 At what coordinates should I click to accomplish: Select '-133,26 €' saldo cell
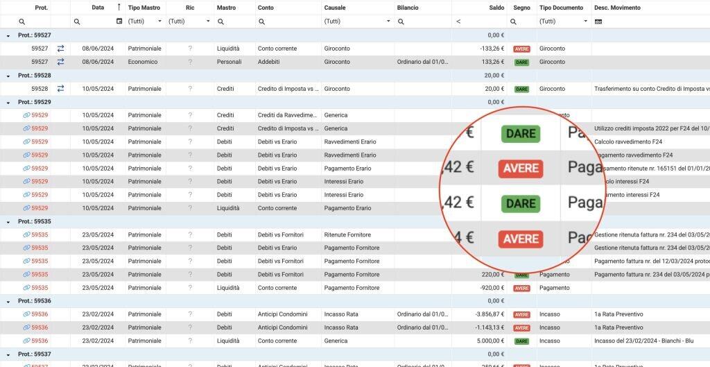click(492, 49)
